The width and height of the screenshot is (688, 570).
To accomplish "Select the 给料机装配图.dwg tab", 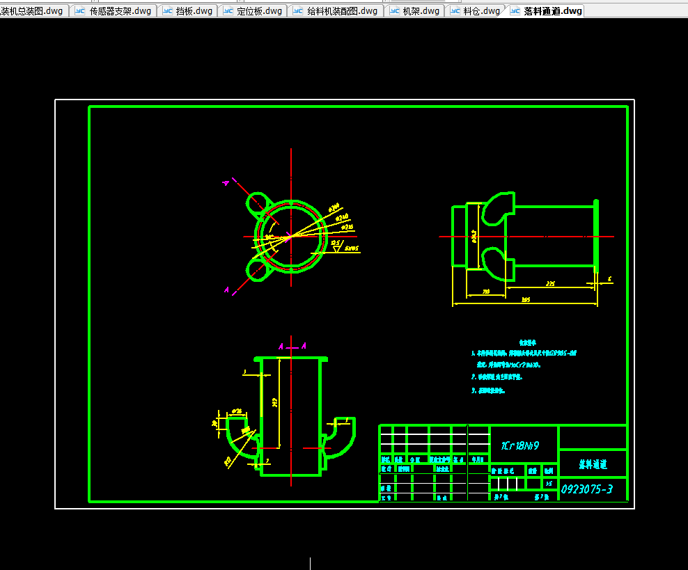I will point(336,11).
